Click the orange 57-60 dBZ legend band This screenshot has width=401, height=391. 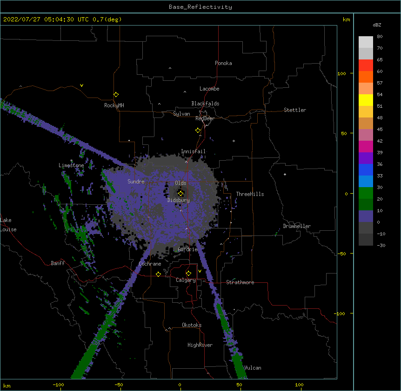click(366, 77)
